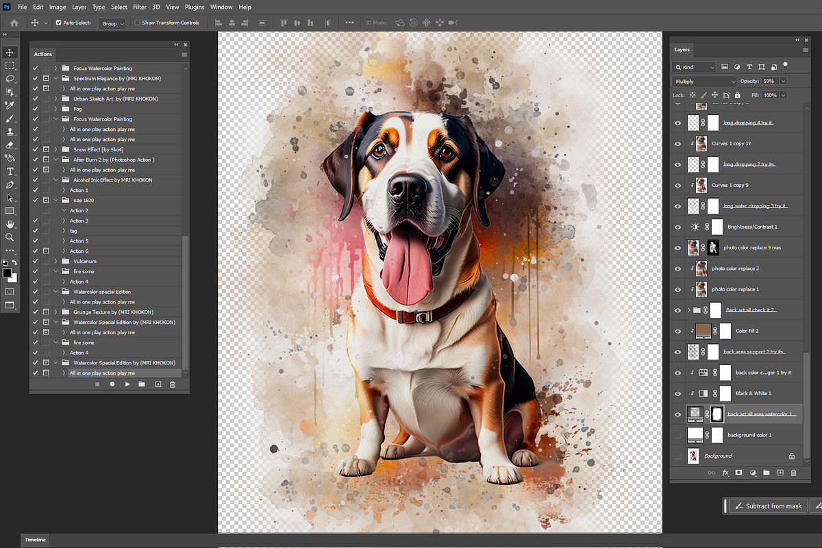Open the Timeline tab
Viewport: 822px width, 548px height.
(36, 540)
